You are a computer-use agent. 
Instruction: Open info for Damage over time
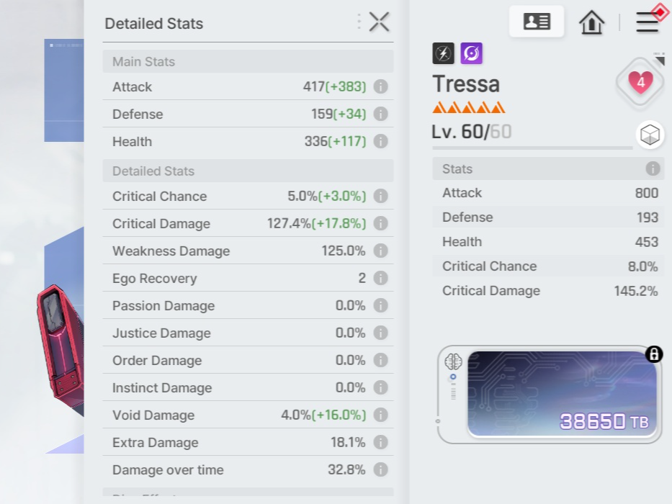(x=381, y=470)
